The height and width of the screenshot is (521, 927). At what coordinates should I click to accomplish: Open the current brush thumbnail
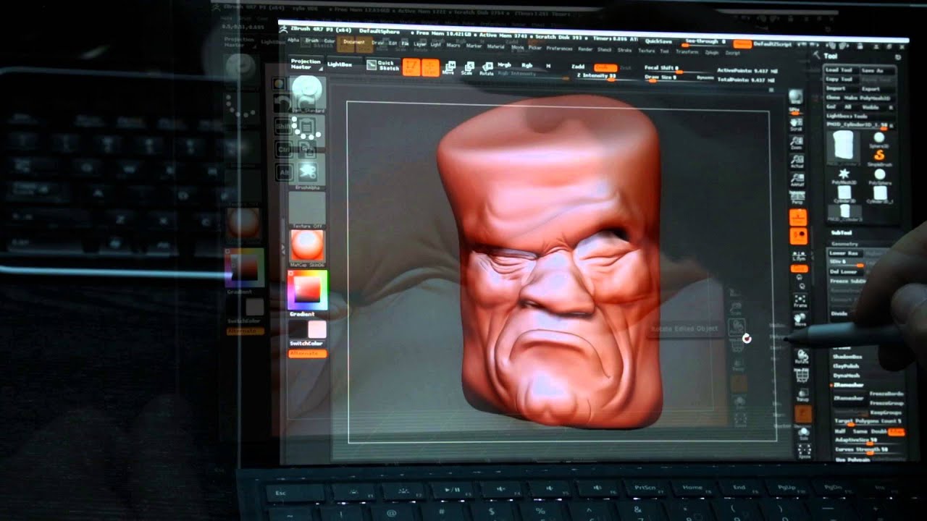tap(308, 93)
